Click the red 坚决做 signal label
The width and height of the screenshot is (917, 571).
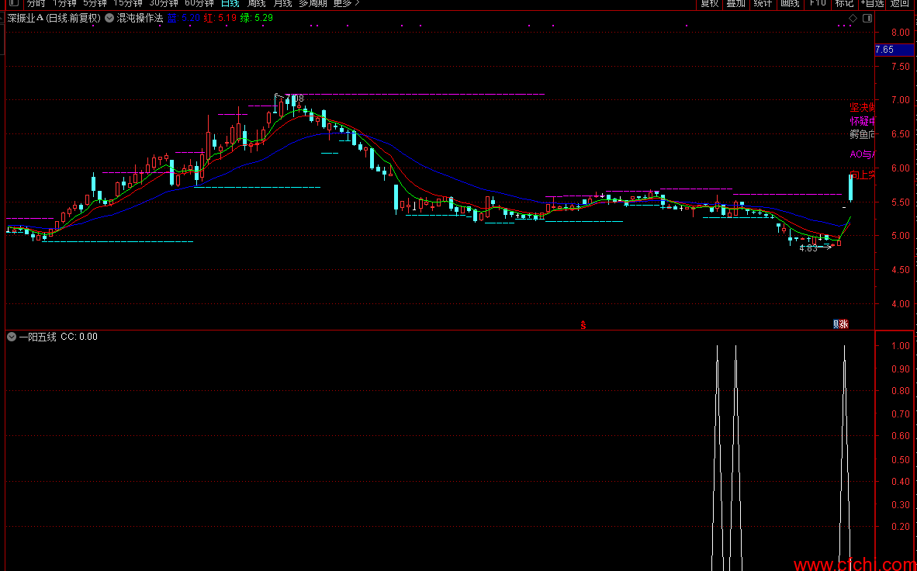(x=863, y=108)
